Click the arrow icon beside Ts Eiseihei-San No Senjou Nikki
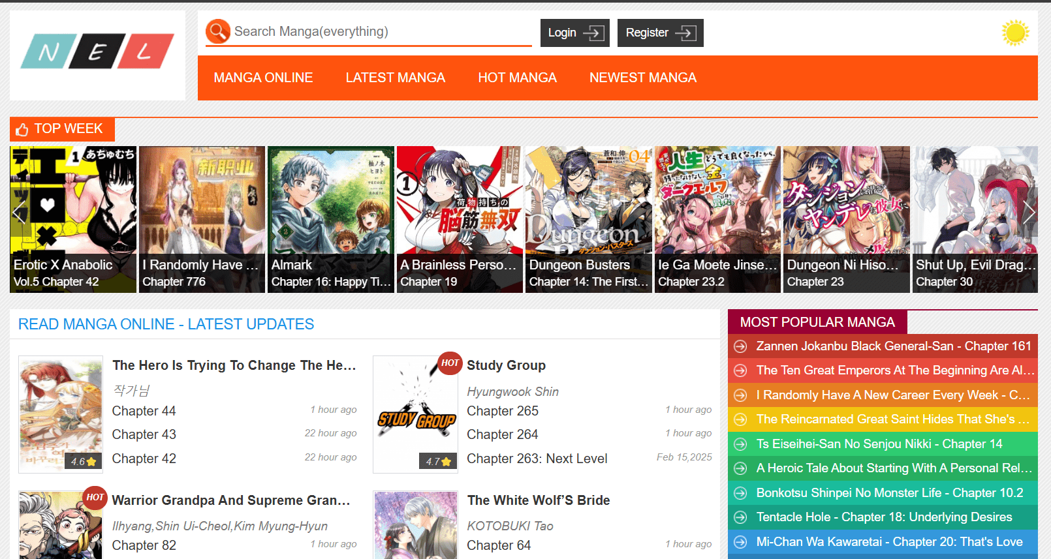Screen dimensions: 1051x559 [740, 444]
